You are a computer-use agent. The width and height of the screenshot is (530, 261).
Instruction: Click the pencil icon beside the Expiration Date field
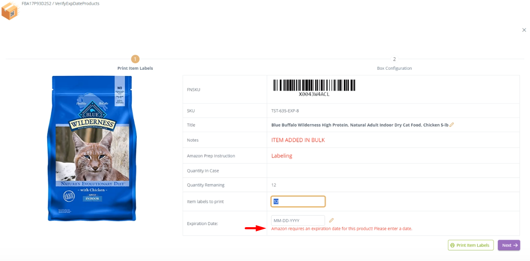[x=331, y=220]
